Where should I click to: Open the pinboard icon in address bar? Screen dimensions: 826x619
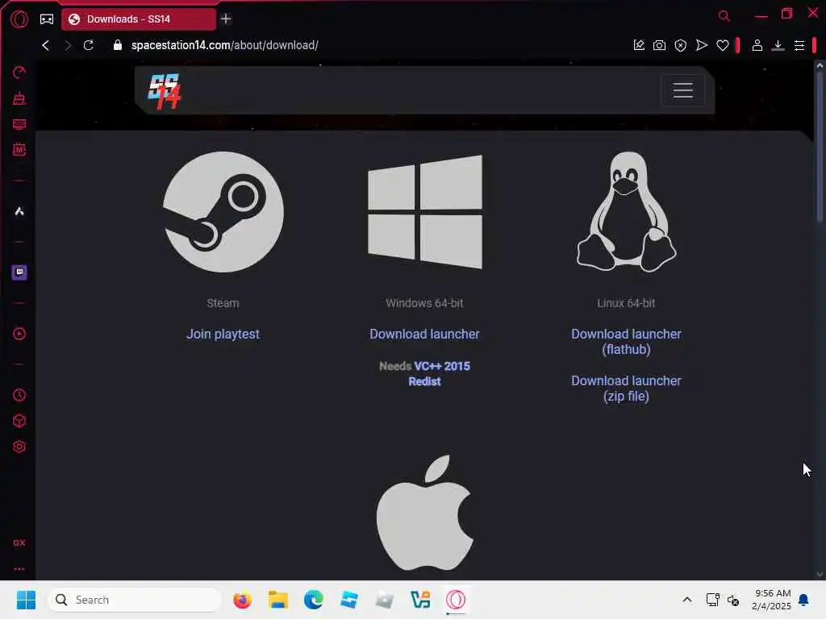639,45
